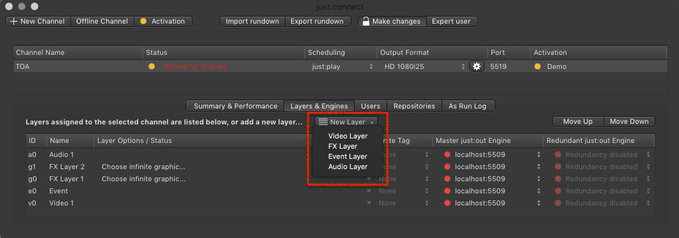Click the Output Format column header
The height and width of the screenshot is (238, 679).
point(432,53)
